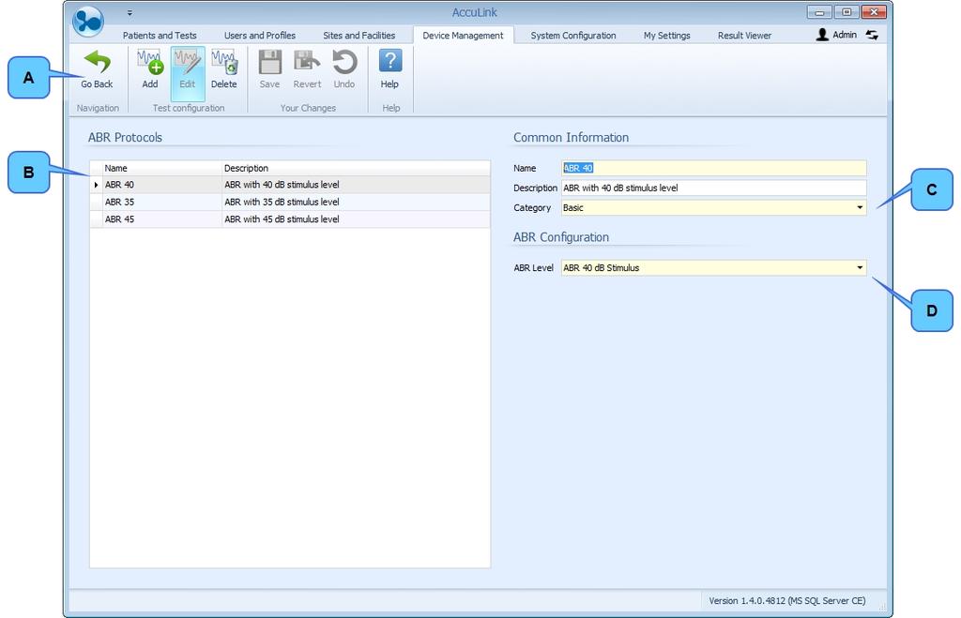Screen dimensions: 961x618
Task: Click the Go Back arrow icon
Action: (x=97, y=62)
